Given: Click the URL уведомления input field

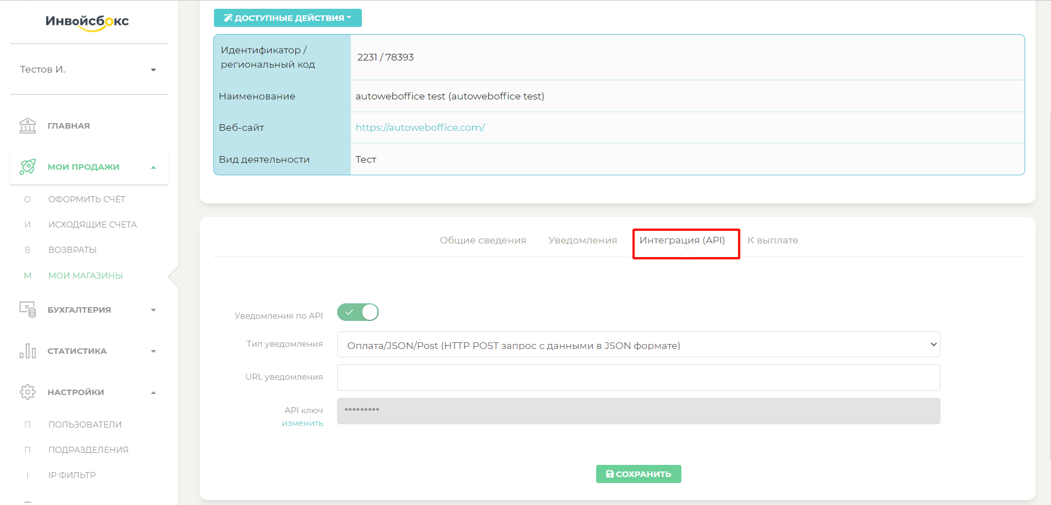Looking at the screenshot, I should tap(638, 378).
